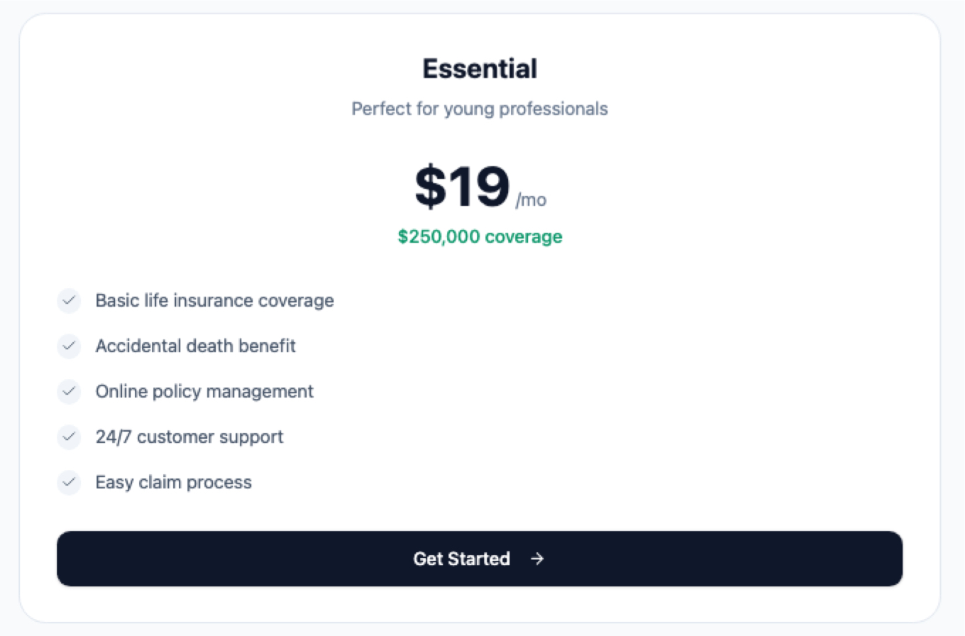Tap the checkmark next to Easy claim process
The image size is (965, 636).
69,483
